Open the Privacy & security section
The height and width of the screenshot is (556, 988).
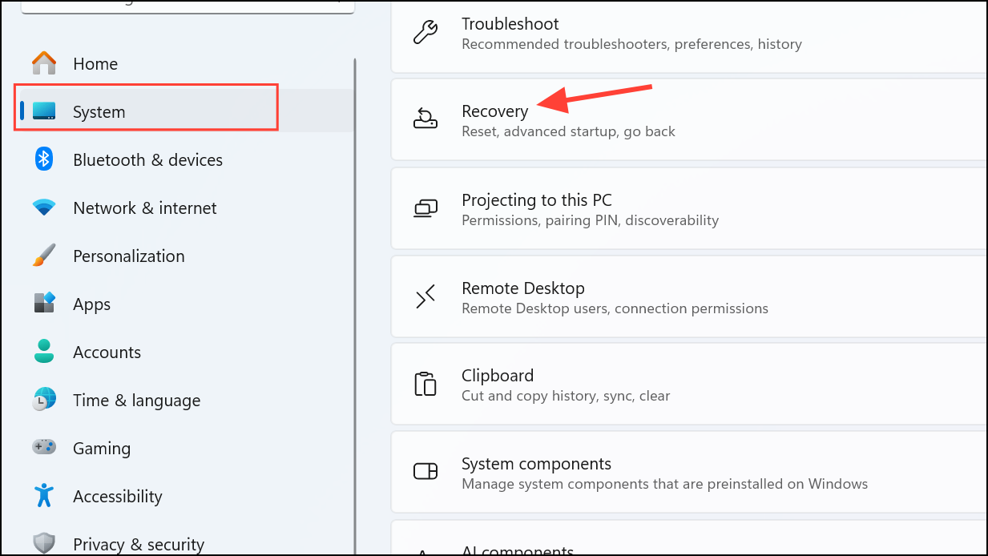[138, 543]
